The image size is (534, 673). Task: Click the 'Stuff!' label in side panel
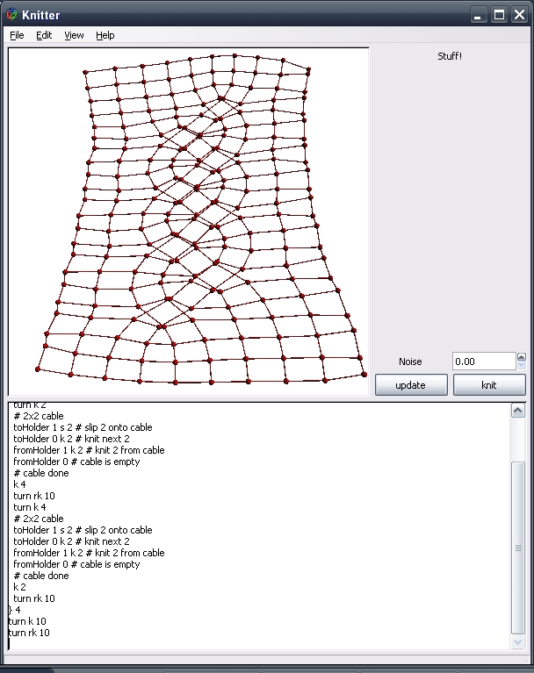(449, 56)
